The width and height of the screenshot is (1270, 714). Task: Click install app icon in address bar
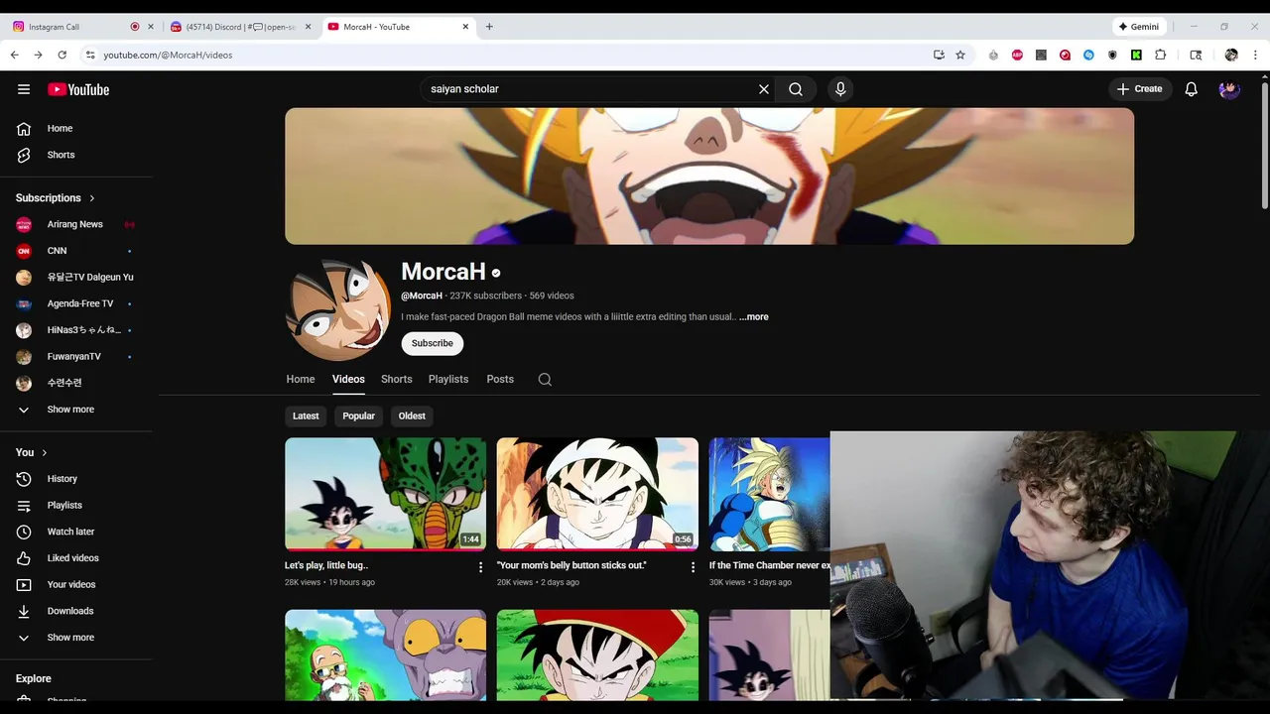coord(939,56)
